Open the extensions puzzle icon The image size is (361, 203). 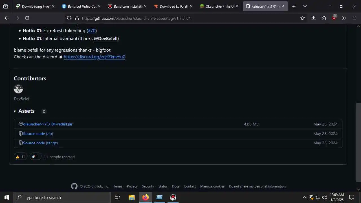tap(324, 18)
